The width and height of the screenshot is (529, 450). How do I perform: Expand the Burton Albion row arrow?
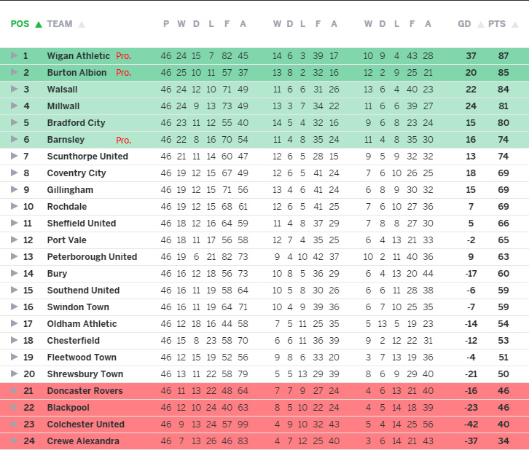pyautogui.click(x=14, y=72)
